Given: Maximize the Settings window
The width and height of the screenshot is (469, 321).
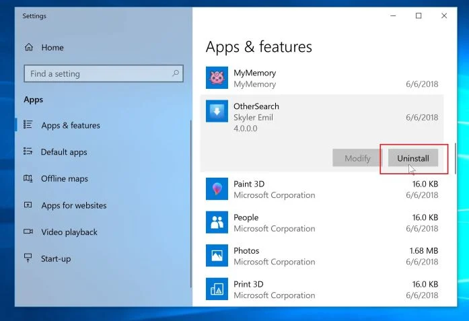Looking at the screenshot, I should click(419, 15).
